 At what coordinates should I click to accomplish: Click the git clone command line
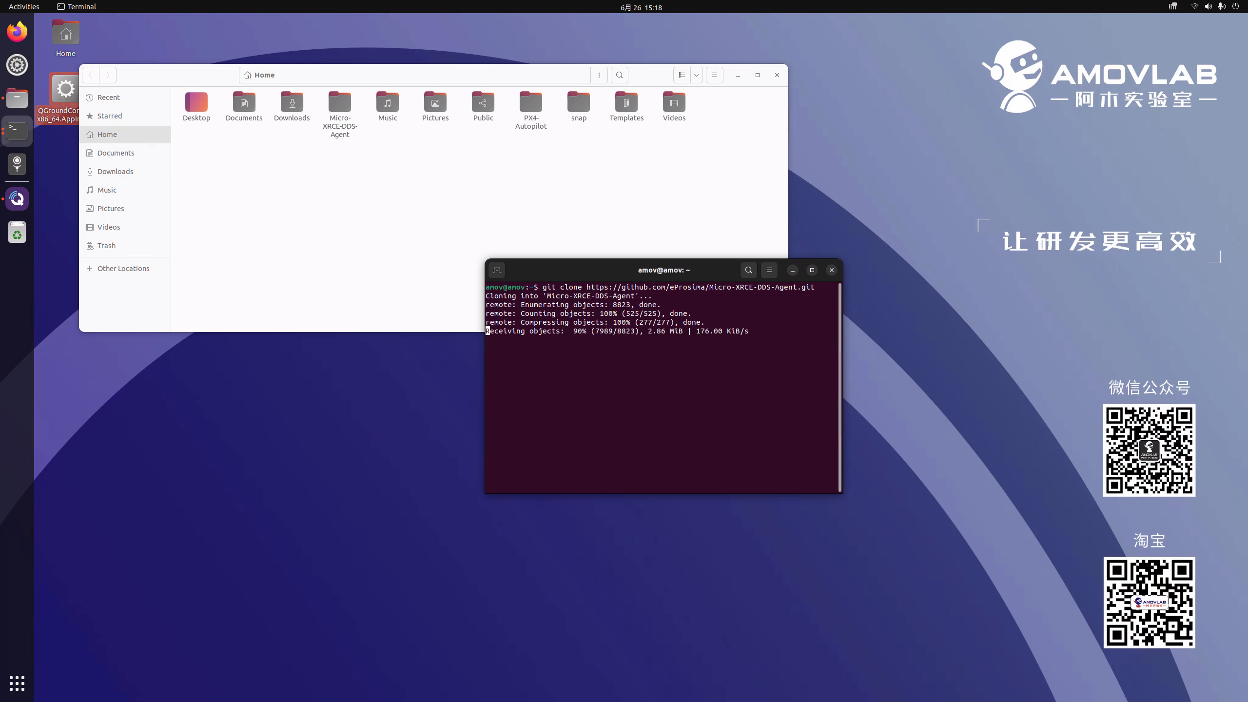650,287
